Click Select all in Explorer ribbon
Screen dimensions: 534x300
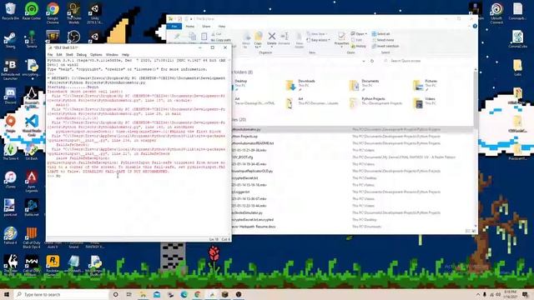pyautogui.click(x=380, y=33)
